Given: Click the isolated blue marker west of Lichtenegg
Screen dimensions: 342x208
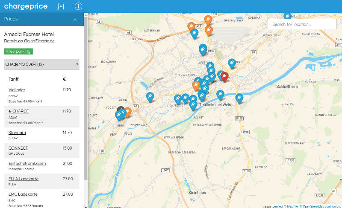Looking at the screenshot, I should point(150,97).
